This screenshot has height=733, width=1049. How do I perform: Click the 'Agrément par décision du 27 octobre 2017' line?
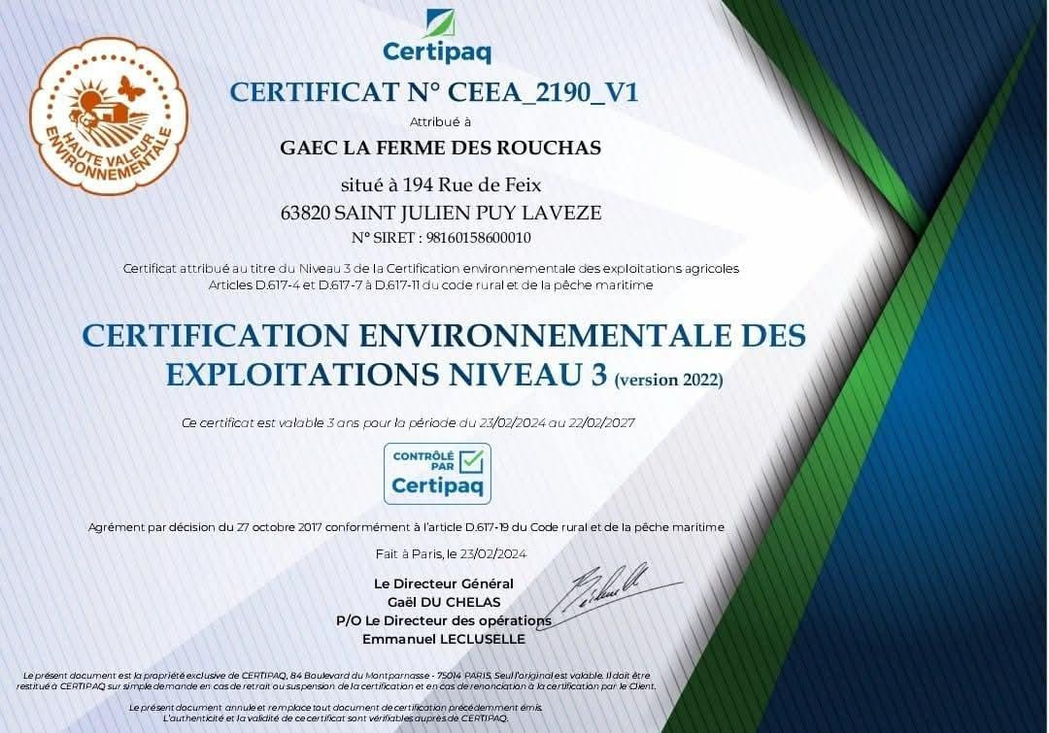[x=406, y=527]
